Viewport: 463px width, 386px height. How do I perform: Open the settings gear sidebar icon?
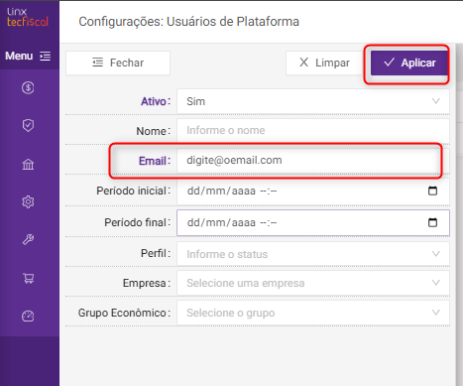(28, 201)
